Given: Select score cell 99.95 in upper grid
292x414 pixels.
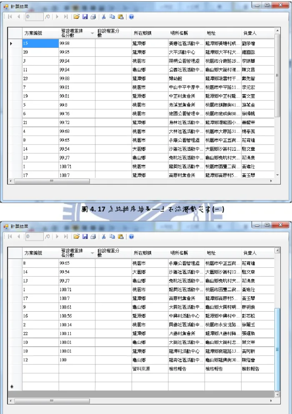Looking at the screenshot, I should (x=77, y=52).
